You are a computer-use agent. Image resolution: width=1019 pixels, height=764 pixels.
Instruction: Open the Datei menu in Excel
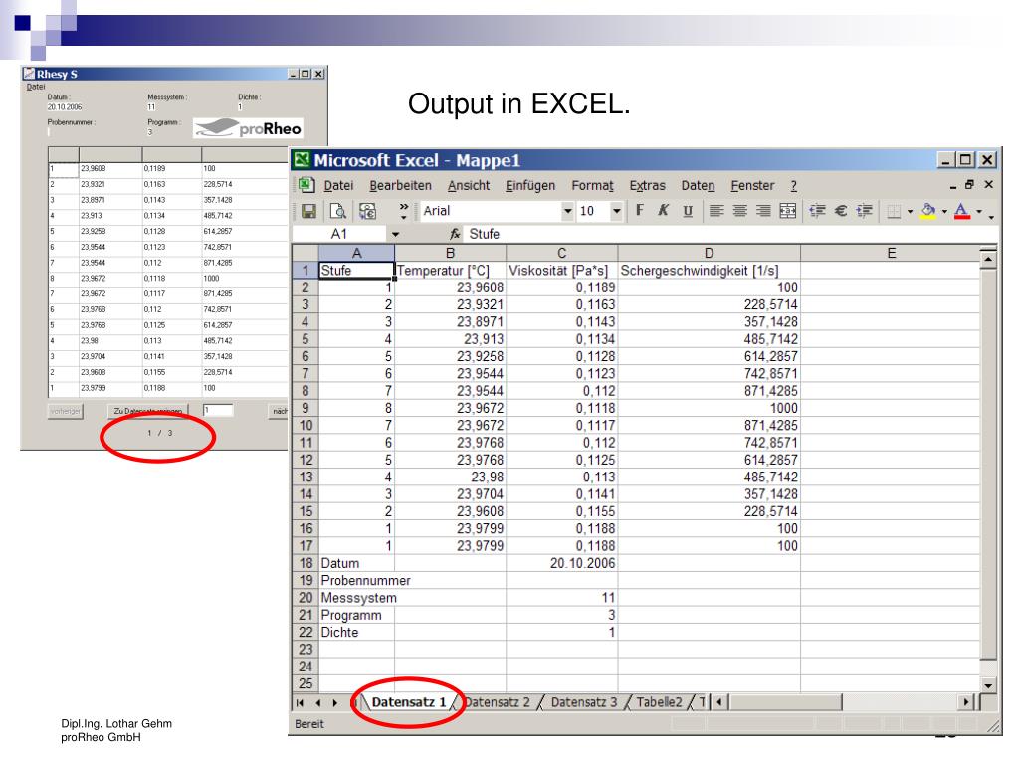338,186
